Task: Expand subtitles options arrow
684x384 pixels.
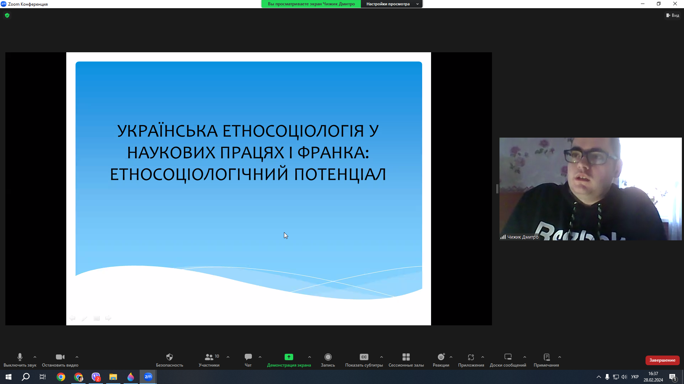Action: point(382,357)
